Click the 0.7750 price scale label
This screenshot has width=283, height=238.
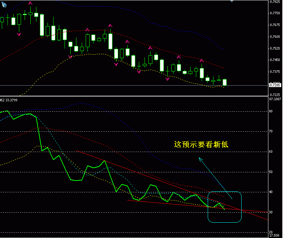pyautogui.click(x=275, y=13)
